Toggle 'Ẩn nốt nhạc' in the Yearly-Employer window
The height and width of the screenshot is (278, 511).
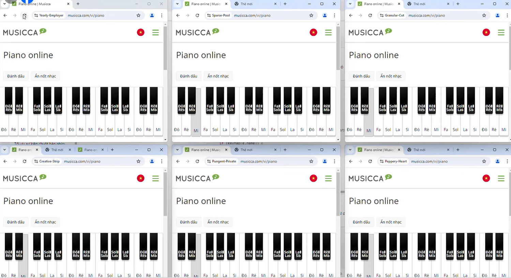pos(45,76)
